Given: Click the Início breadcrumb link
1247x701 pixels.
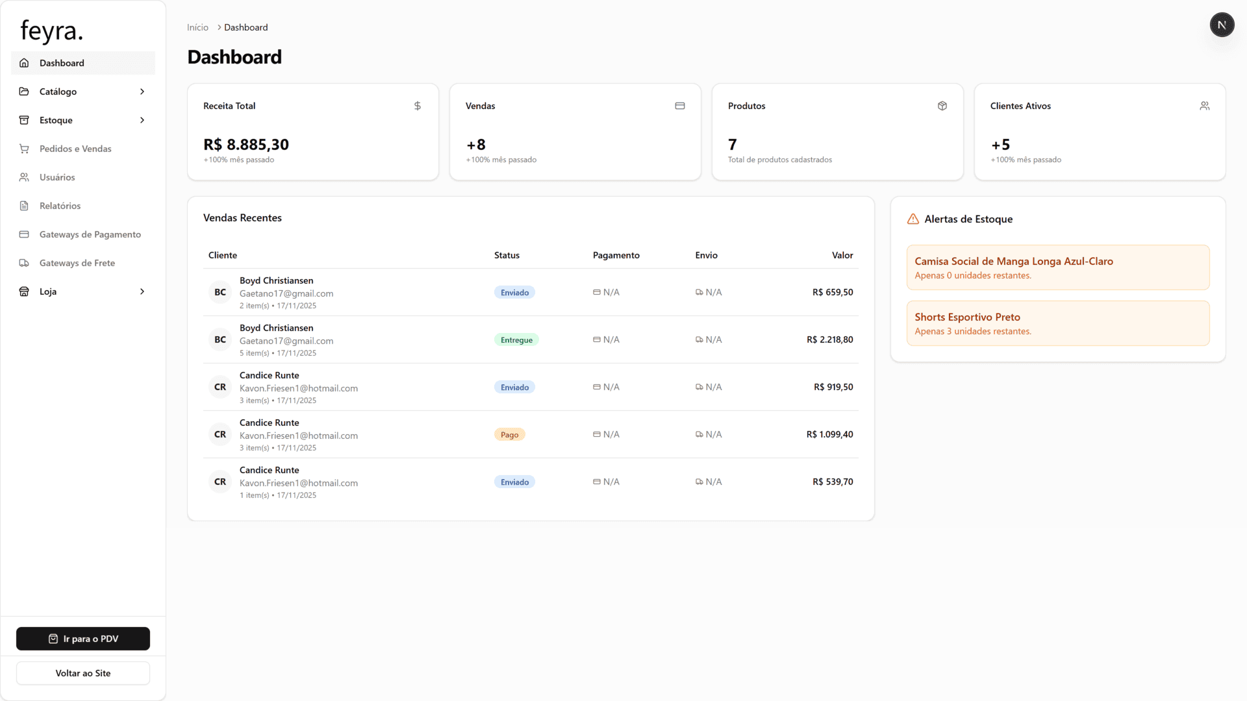Looking at the screenshot, I should (197, 27).
